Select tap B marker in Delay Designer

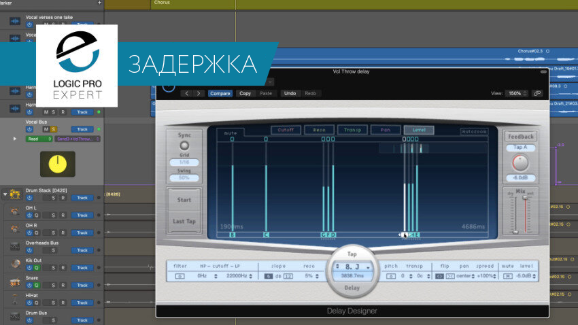coord(233,235)
